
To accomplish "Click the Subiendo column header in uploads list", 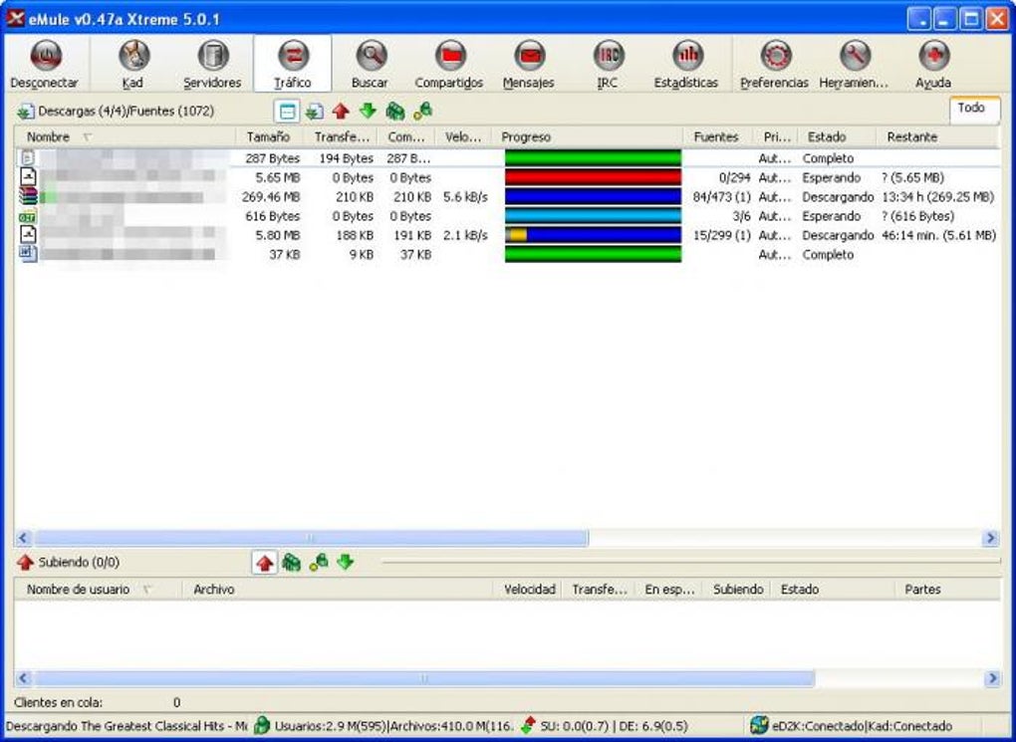I will 737,590.
